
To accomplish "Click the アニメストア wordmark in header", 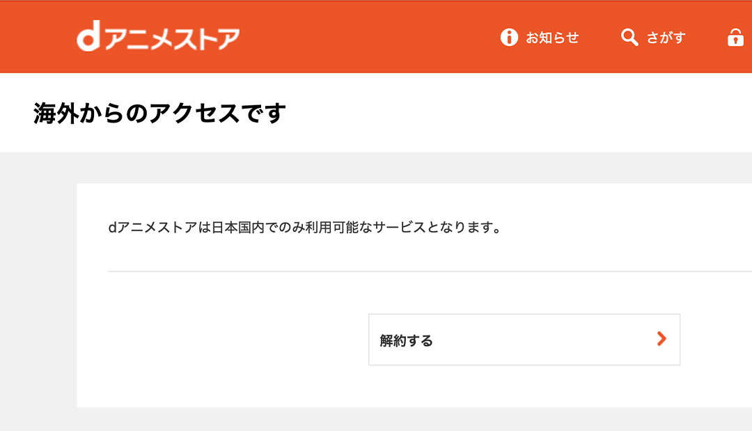I will coord(172,38).
